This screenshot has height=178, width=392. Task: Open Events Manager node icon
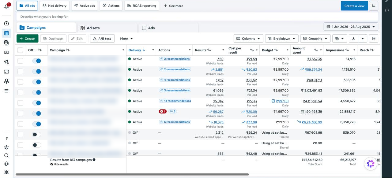pyautogui.click(x=6, y=81)
